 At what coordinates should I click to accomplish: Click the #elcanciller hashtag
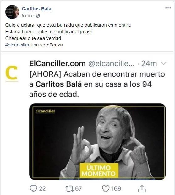click(x=17, y=45)
